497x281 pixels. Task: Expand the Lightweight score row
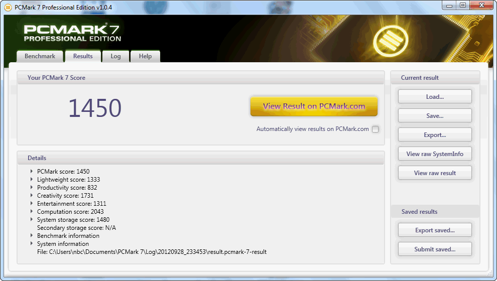click(x=32, y=179)
